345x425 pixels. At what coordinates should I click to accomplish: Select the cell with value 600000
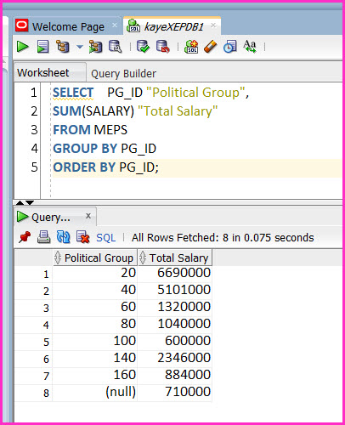point(175,341)
